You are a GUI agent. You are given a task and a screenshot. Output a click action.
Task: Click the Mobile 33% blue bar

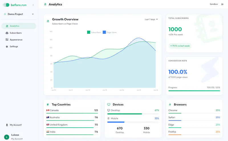116,122
